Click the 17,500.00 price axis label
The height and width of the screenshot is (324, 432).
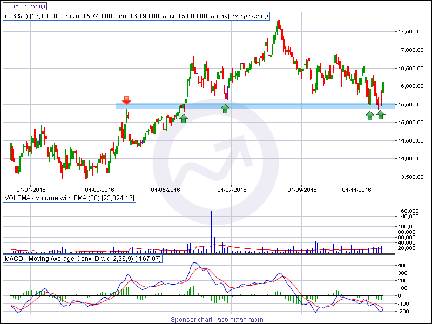[x=410, y=32]
